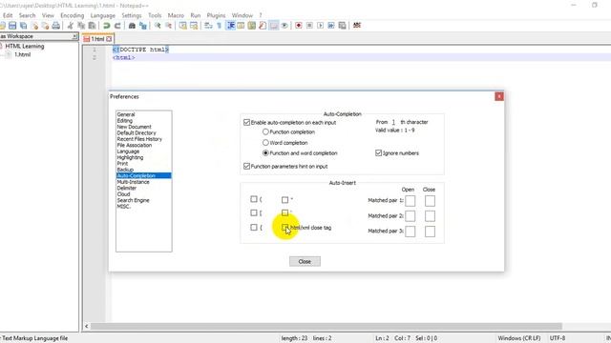This screenshot has height=343, width=611.
Task: Enable auto-insert for square bracket [ checkbox
Action: (x=254, y=212)
